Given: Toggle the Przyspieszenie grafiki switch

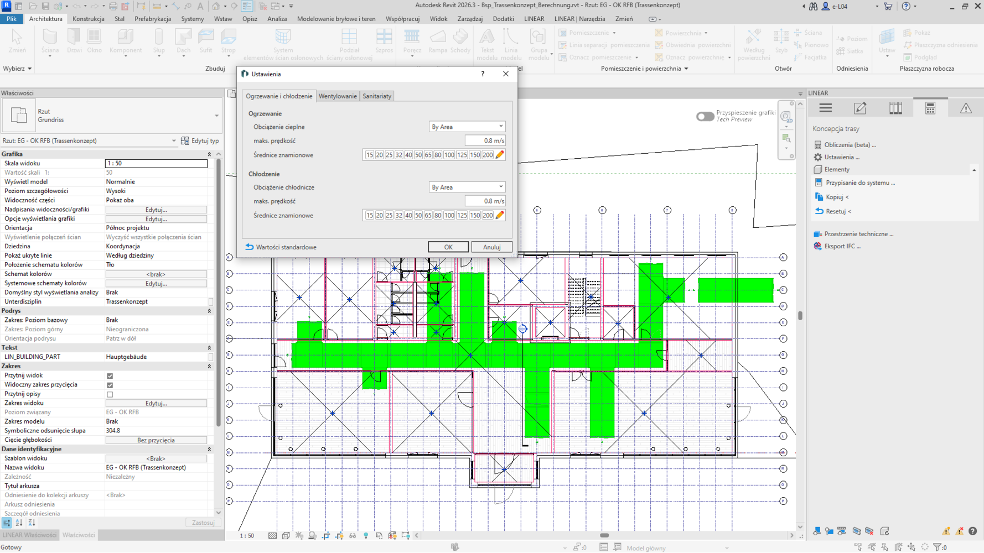Looking at the screenshot, I should point(705,116).
